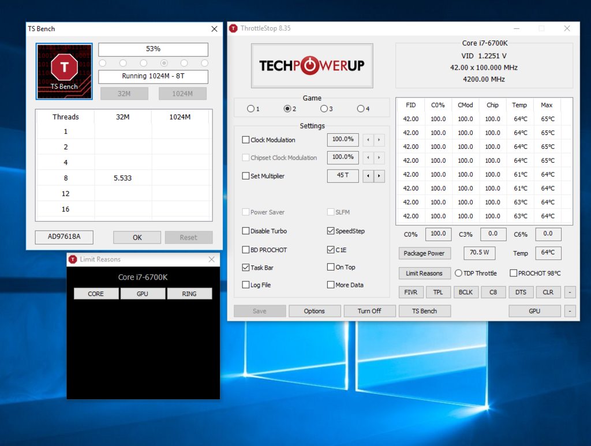591x446 pixels.
Task: Click the 1024M test button in TS Bench
Action: 182,94
